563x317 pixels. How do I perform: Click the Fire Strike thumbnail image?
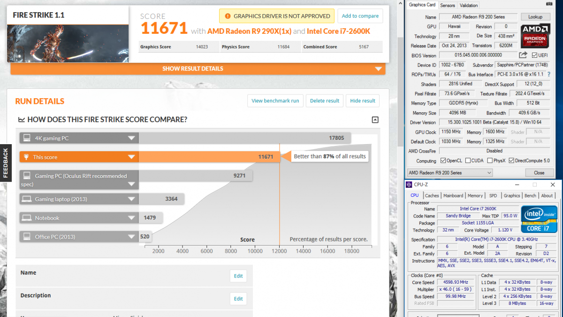point(68,43)
